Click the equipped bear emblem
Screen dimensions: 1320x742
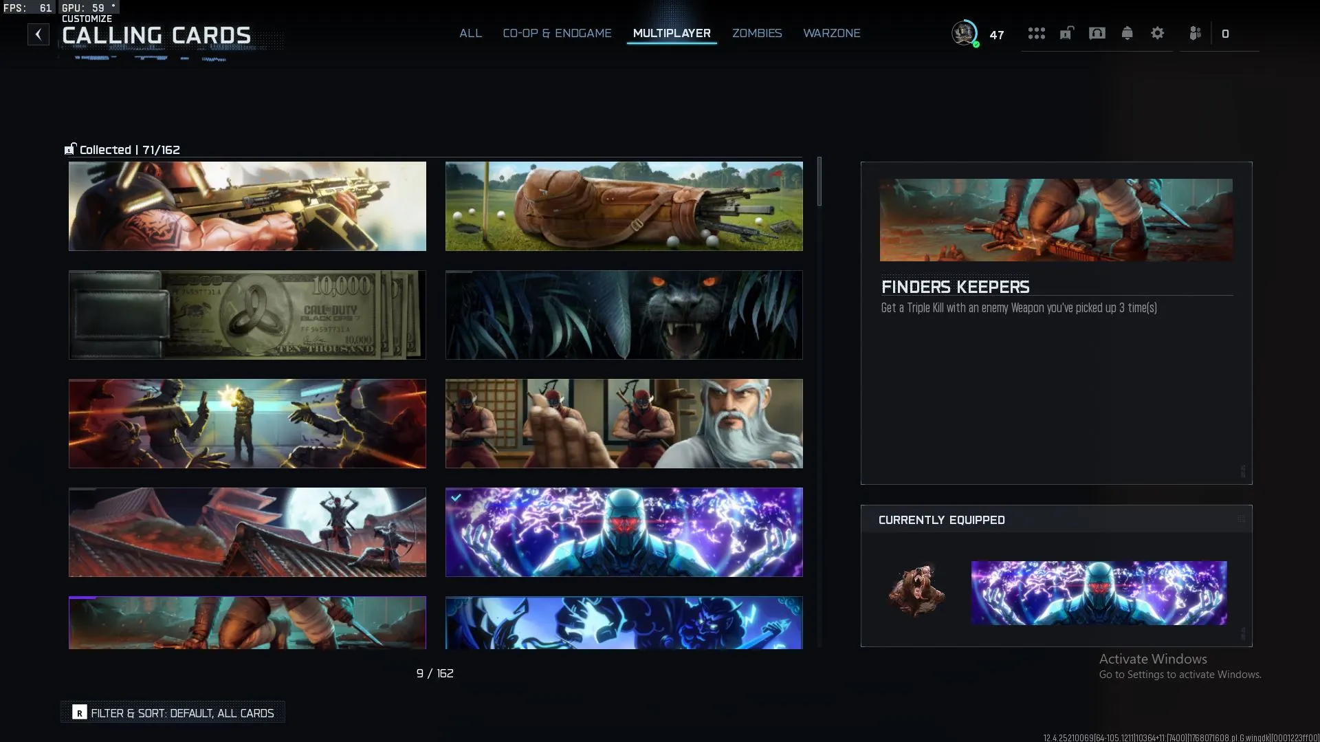[916, 591]
